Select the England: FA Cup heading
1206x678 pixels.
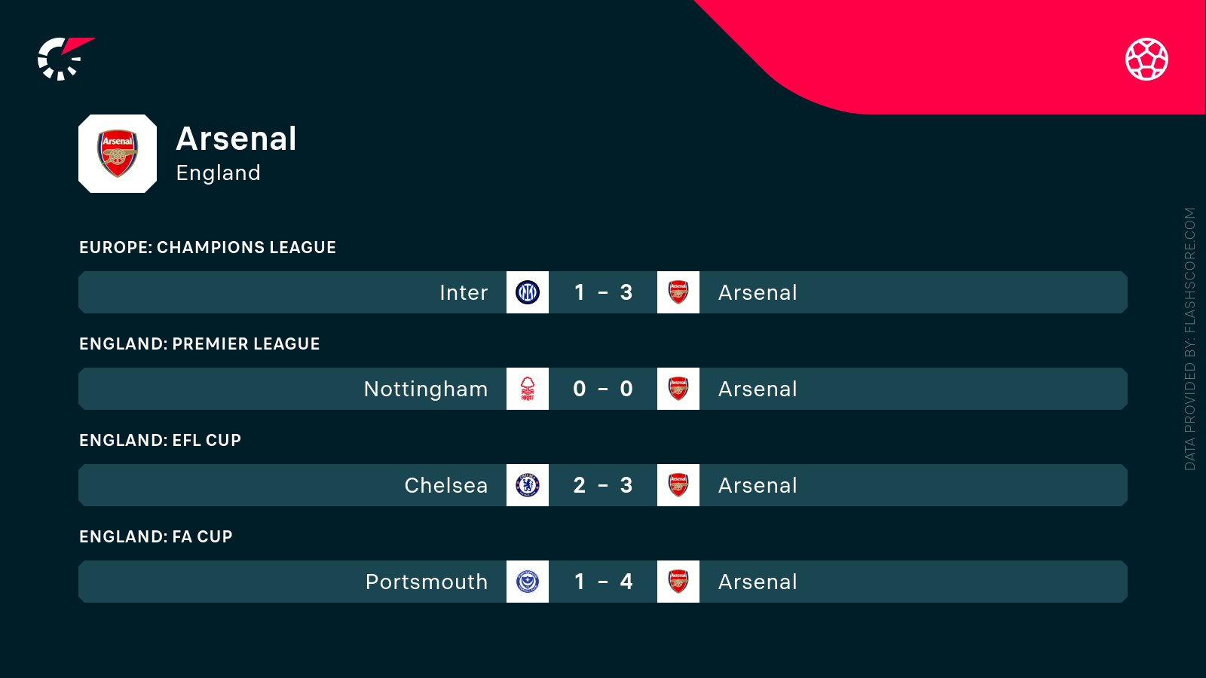click(156, 536)
